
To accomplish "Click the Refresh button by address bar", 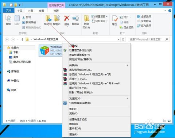I will [123, 39].
